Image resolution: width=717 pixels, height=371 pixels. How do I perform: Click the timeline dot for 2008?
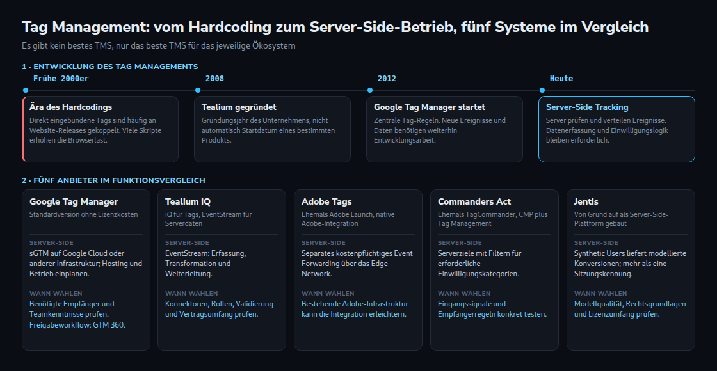click(198, 90)
